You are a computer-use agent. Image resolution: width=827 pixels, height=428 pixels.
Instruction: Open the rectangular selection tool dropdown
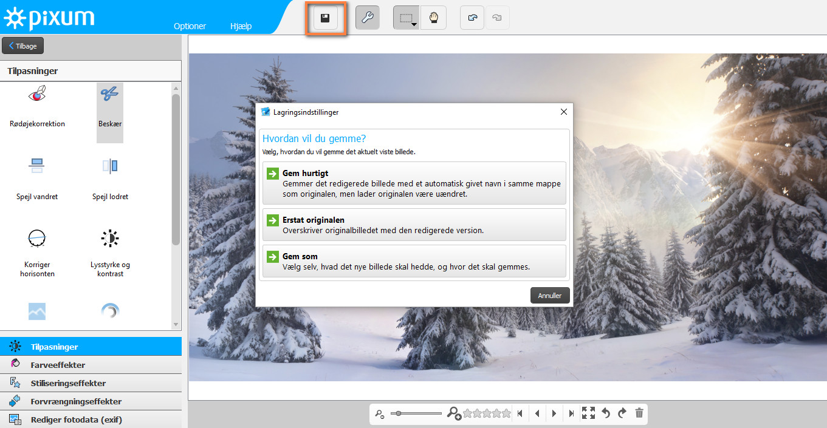tap(406, 18)
